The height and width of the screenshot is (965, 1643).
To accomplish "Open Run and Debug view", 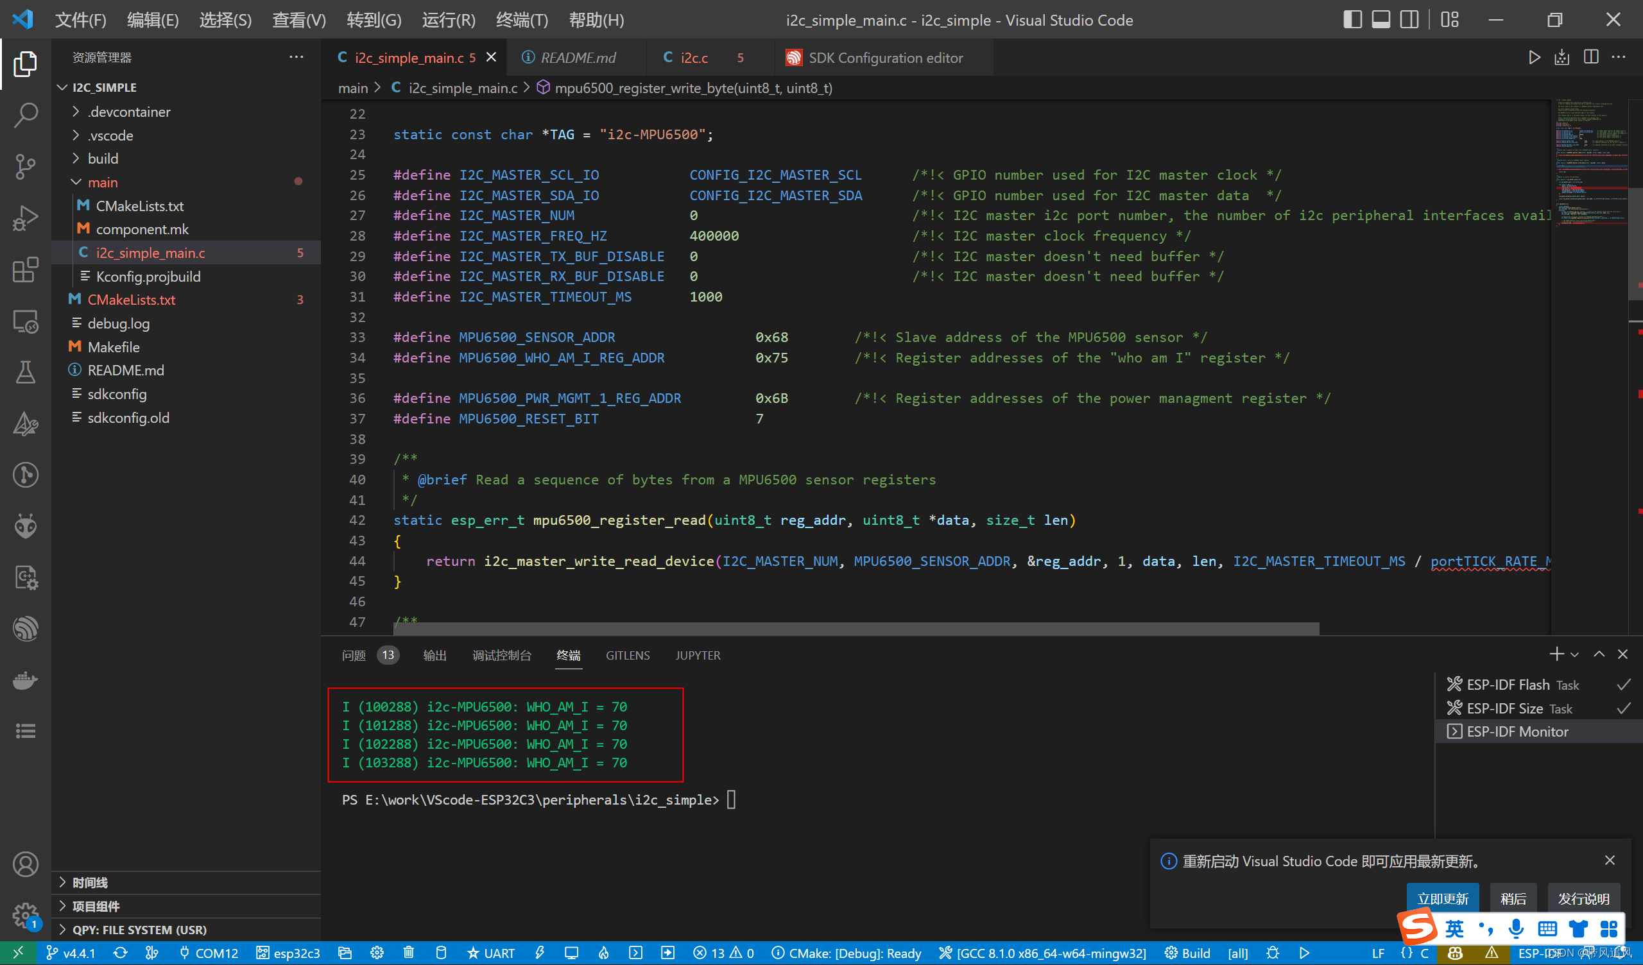I will (26, 218).
